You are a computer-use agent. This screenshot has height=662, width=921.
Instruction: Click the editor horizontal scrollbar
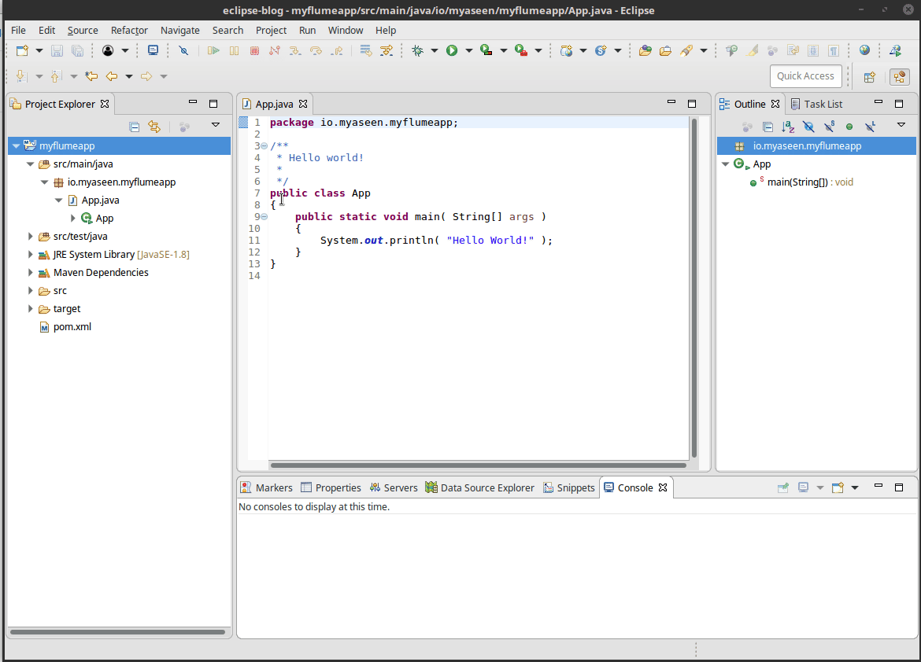[x=478, y=465]
